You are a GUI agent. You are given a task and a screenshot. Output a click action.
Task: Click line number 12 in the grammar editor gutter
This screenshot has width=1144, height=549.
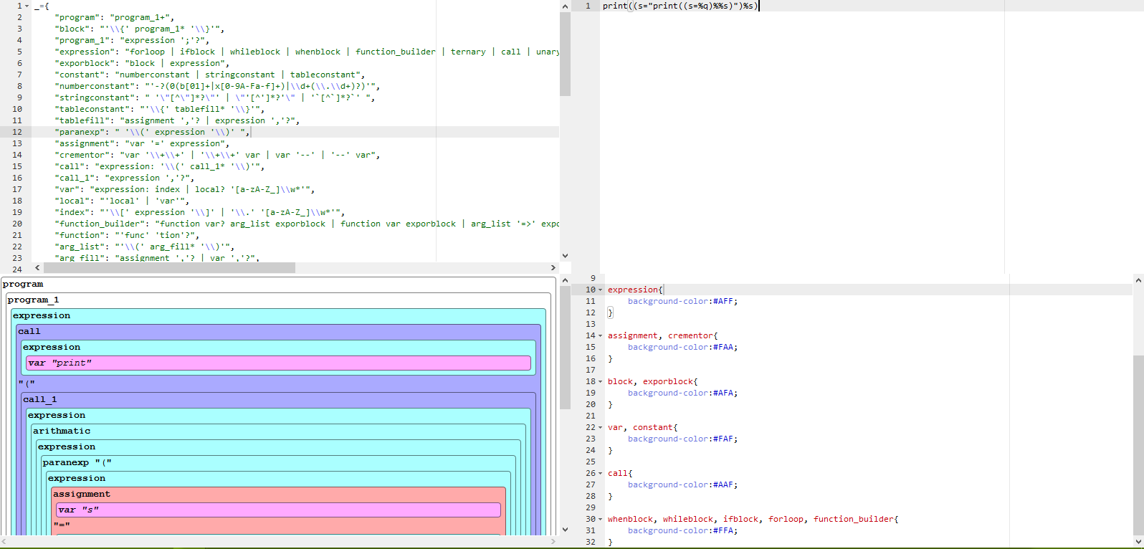17,132
